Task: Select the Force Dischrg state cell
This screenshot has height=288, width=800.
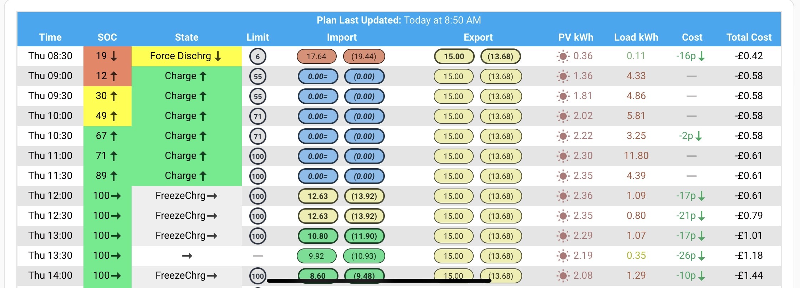Action: point(187,56)
